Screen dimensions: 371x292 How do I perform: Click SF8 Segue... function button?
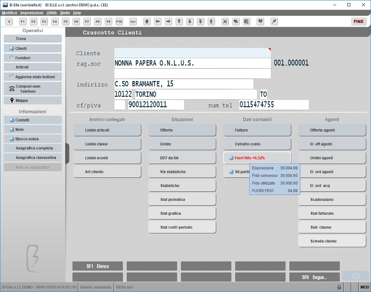tap(314, 277)
